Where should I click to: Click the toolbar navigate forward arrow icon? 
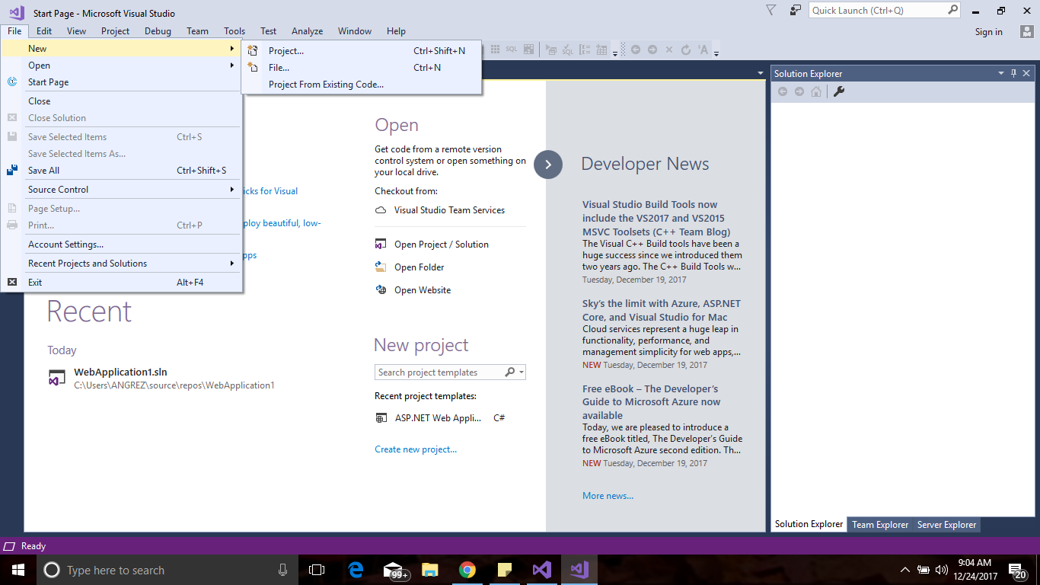pos(652,50)
